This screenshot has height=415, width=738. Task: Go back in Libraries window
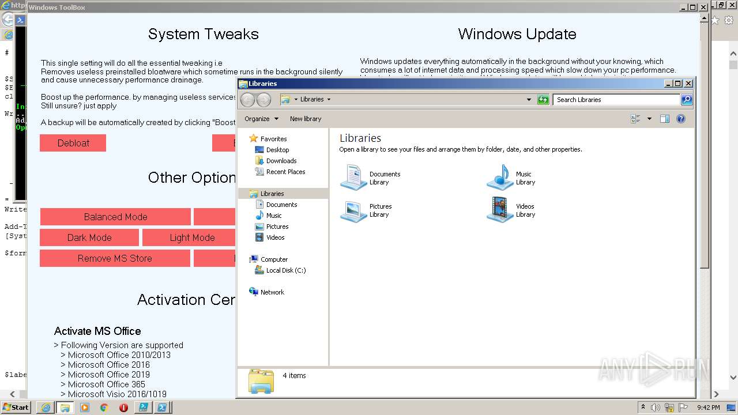(248, 100)
